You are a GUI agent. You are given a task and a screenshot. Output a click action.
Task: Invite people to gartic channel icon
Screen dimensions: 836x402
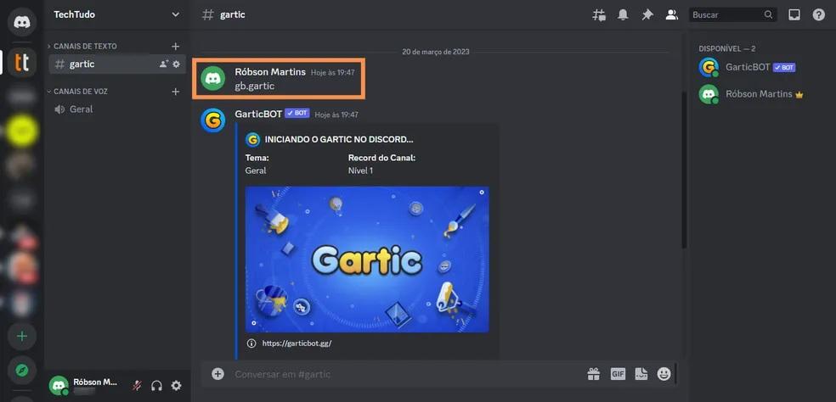(164, 64)
